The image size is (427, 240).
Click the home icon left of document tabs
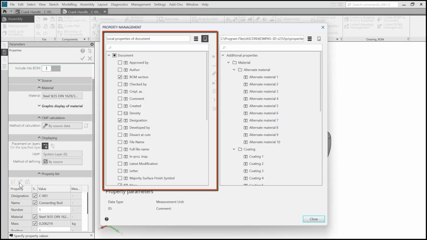pos(5,12)
